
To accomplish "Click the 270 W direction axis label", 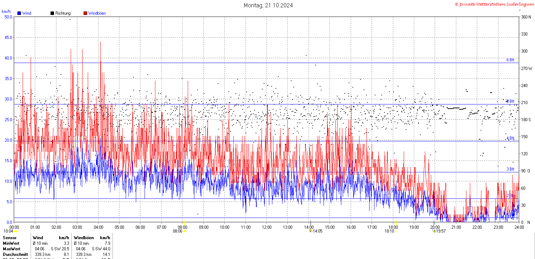I will 526,68.
